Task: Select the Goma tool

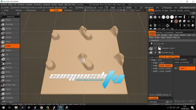Action: (10, 72)
